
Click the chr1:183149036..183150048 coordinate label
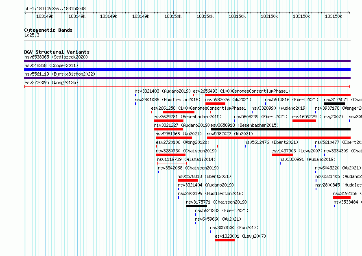55,9
